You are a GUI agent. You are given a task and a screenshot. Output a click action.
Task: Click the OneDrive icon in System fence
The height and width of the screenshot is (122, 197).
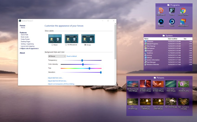tap(146, 53)
